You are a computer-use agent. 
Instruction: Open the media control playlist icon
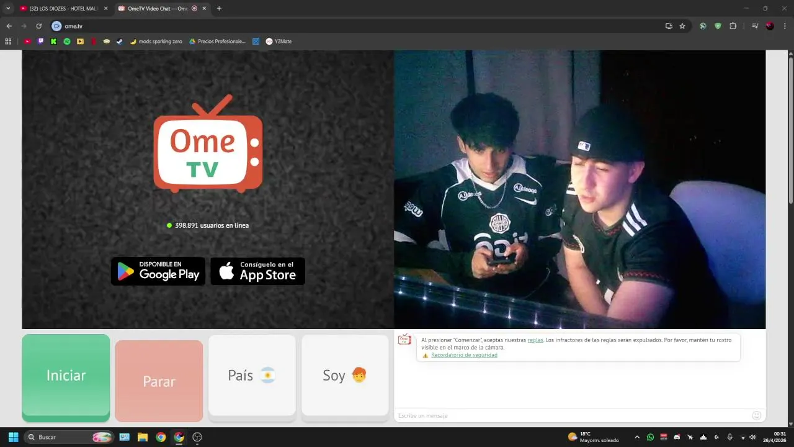tap(755, 26)
